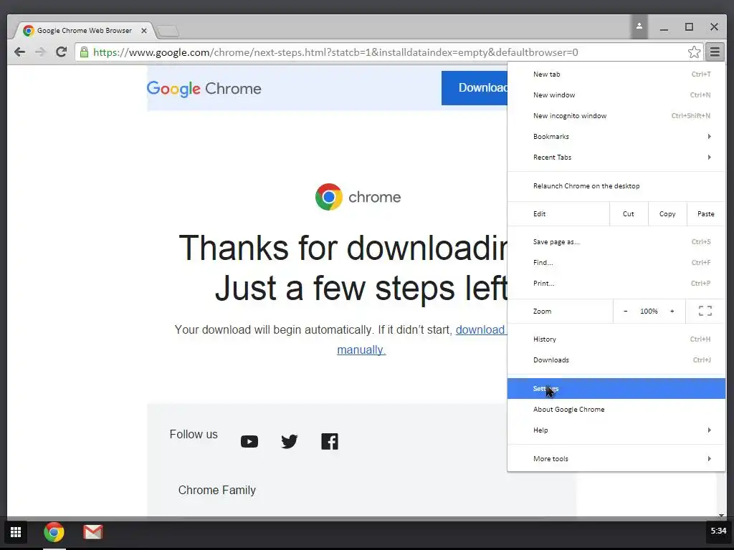
Task: Decrease zoom with the minus button
Action: coord(625,311)
